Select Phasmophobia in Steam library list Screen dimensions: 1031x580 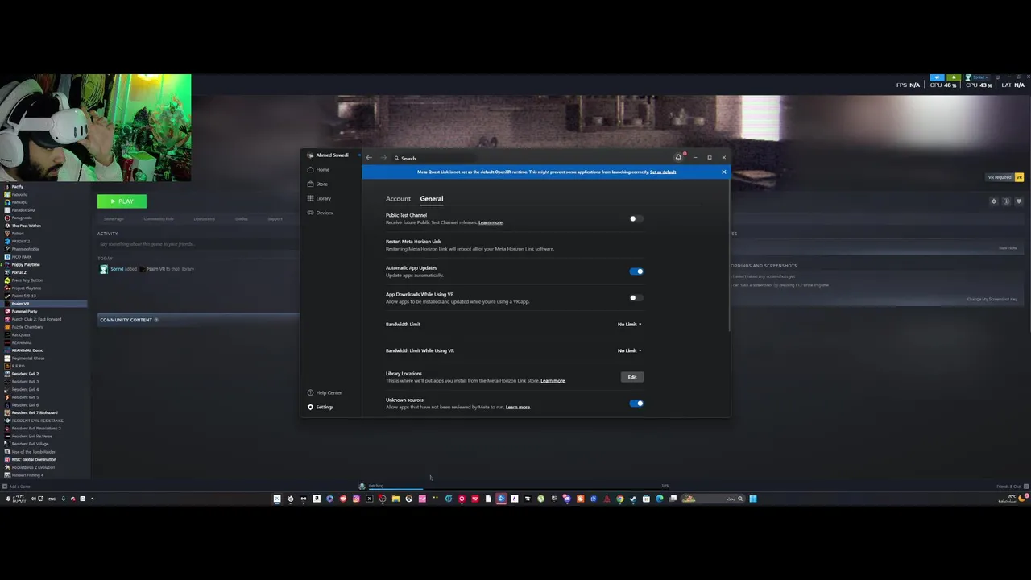(x=43, y=249)
